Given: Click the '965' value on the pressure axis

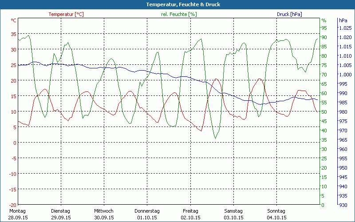Looking at the screenshot, I should (x=343, y=140).
